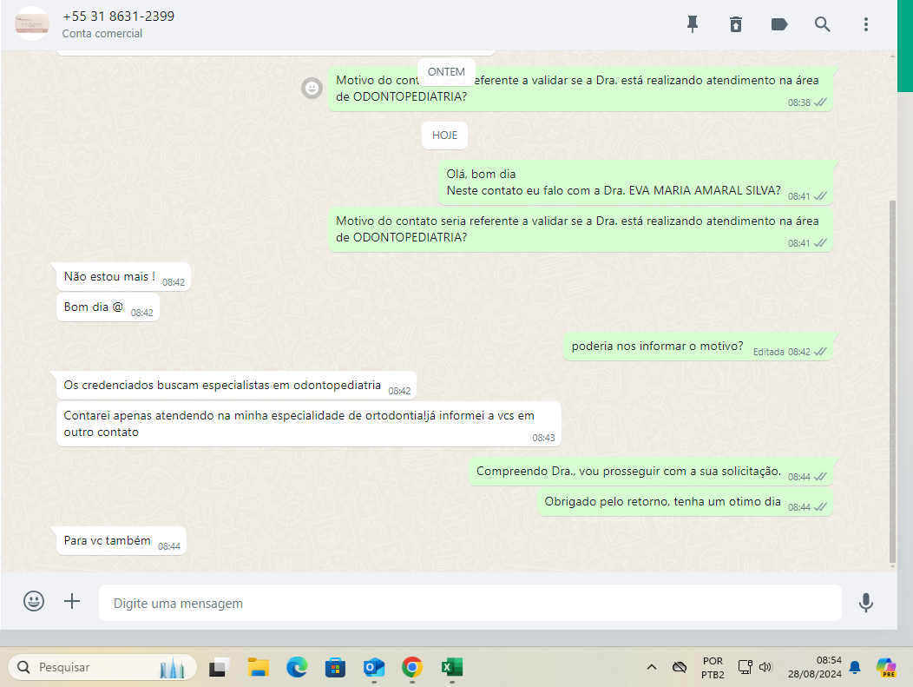The width and height of the screenshot is (913, 687).
Task: Select message "Para vc também"
Action: (122, 541)
